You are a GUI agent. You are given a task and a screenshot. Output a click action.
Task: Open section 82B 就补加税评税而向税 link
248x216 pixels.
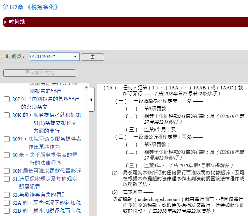point(46,211)
